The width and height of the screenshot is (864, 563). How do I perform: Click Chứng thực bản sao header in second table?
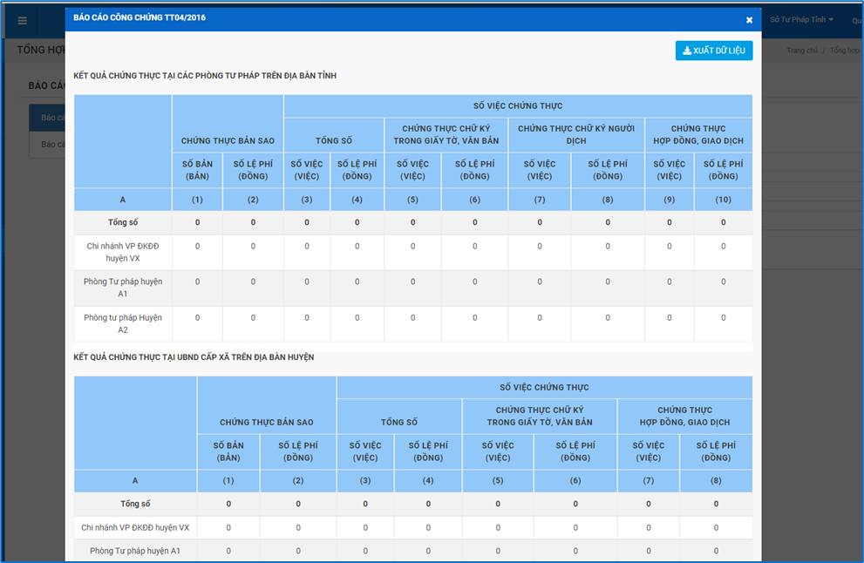pos(266,422)
